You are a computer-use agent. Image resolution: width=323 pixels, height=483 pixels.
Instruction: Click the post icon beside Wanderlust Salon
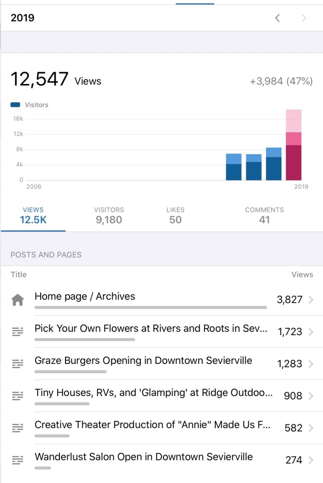(18, 460)
